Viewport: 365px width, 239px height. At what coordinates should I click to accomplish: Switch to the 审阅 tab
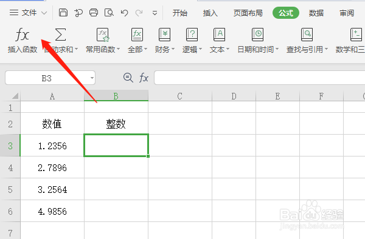tap(347, 13)
